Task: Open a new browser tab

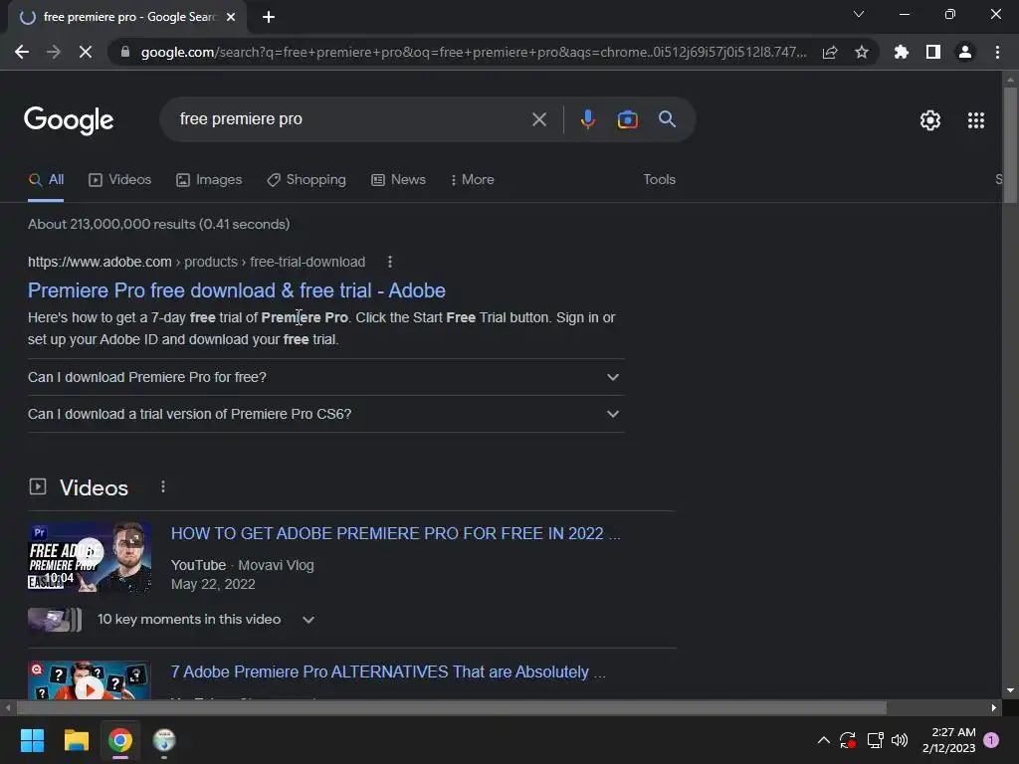Action: (x=269, y=18)
